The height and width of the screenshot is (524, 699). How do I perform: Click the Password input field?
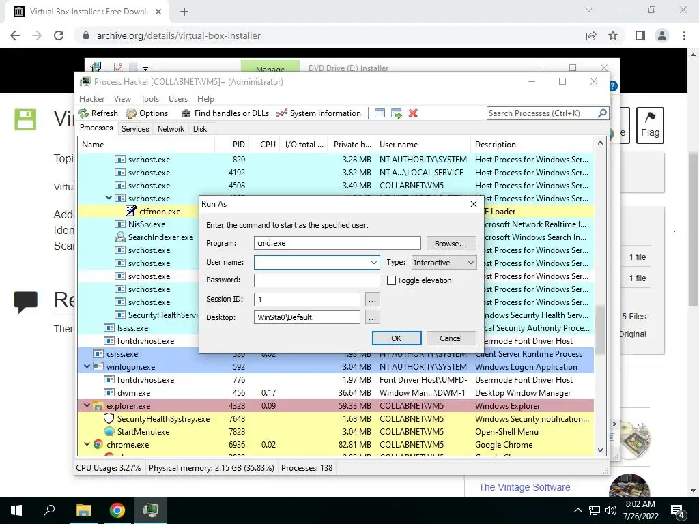point(317,280)
